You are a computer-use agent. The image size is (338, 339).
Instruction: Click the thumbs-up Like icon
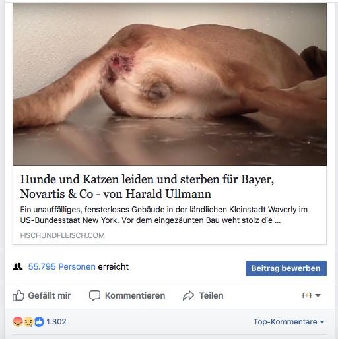point(18,295)
